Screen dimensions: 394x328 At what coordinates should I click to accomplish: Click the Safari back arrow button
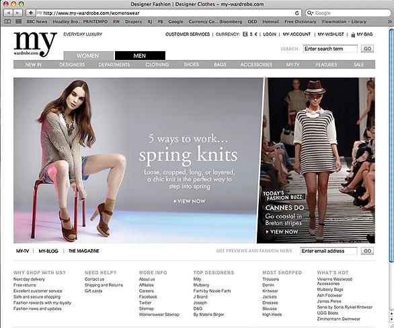(8, 13)
